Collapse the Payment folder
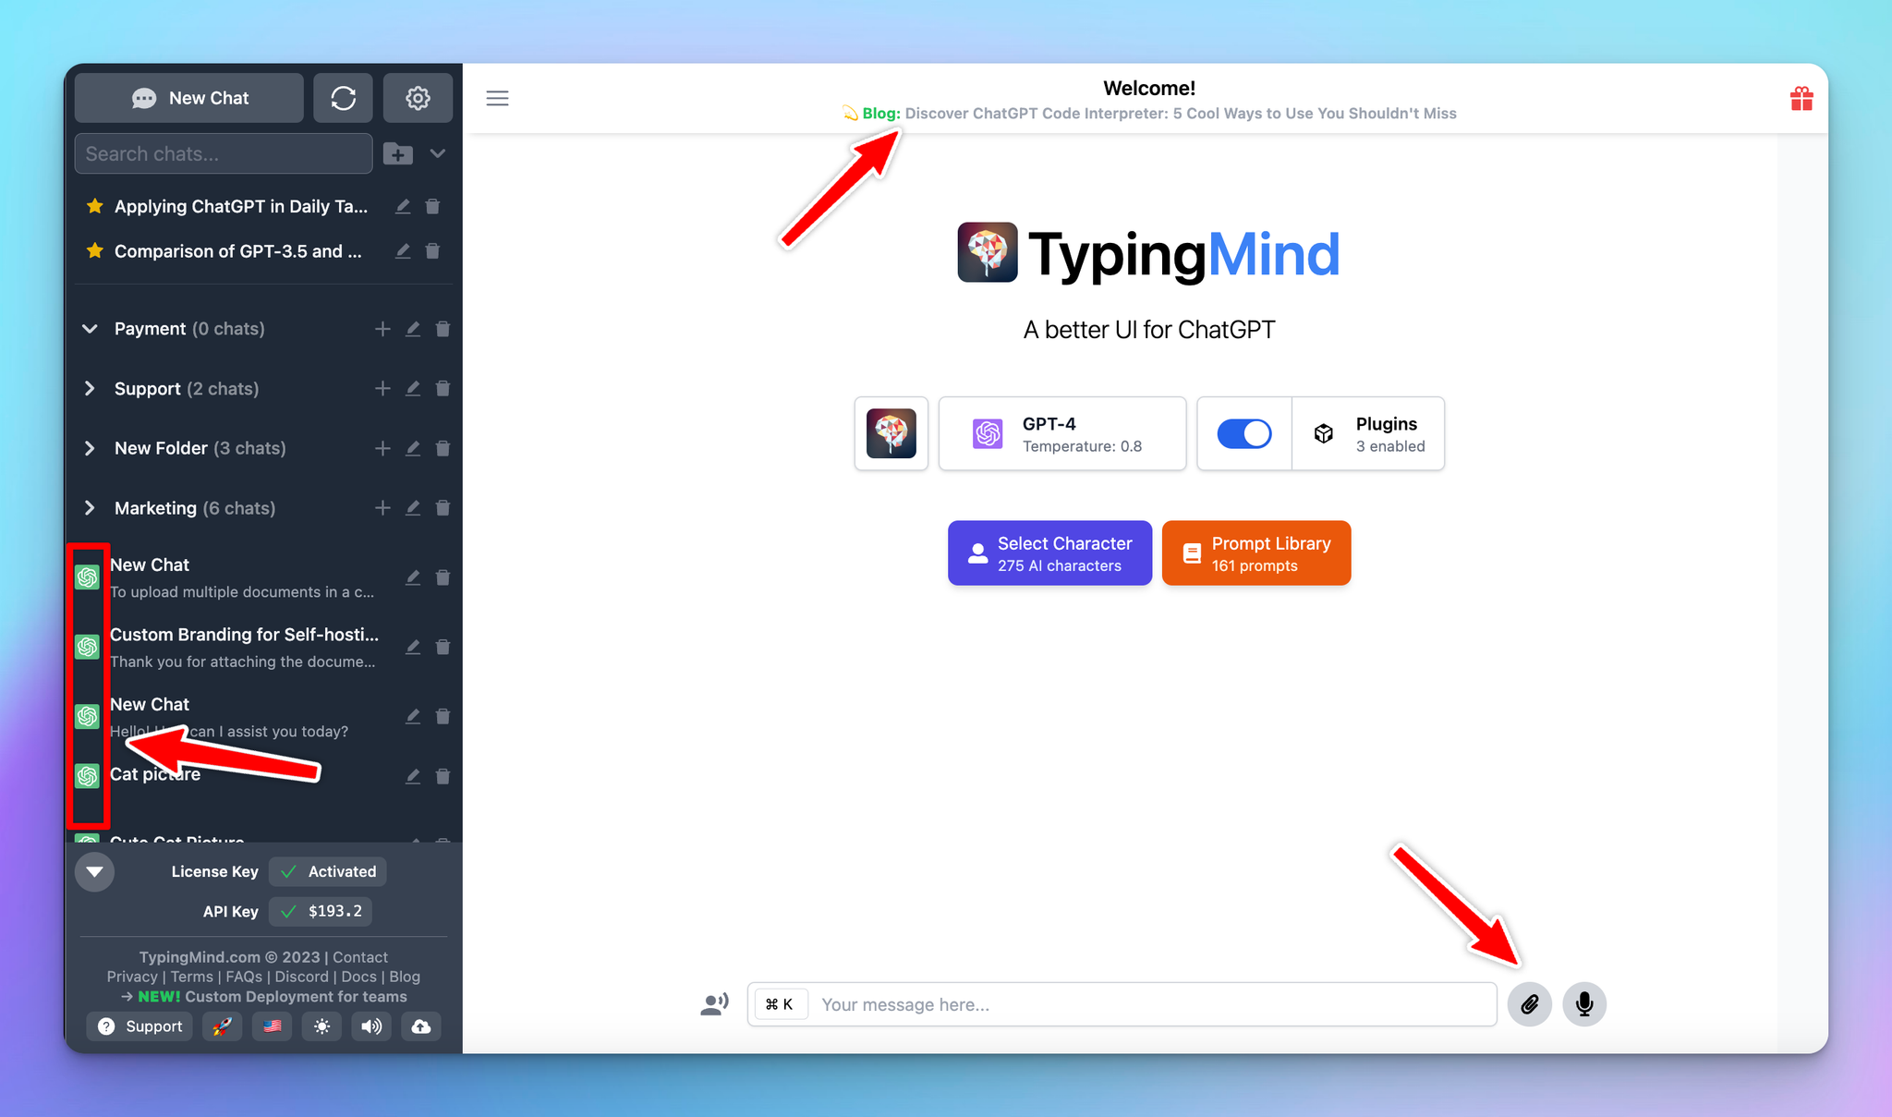 click(x=89, y=328)
